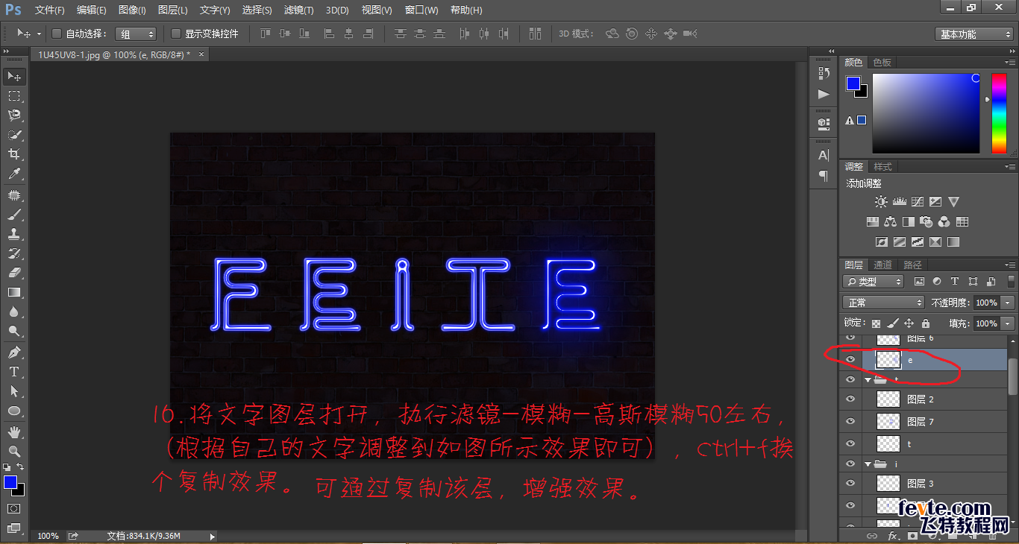Select the Clone Stamp tool
The width and height of the screenshot is (1019, 544).
pyautogui.click(x=14, y=234)
